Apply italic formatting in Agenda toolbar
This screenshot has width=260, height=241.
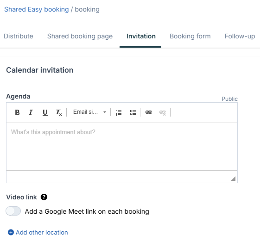click(31, 112)
